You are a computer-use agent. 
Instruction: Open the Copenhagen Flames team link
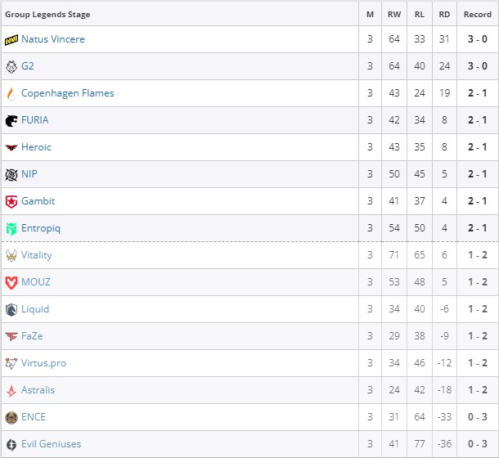point(67,93)
